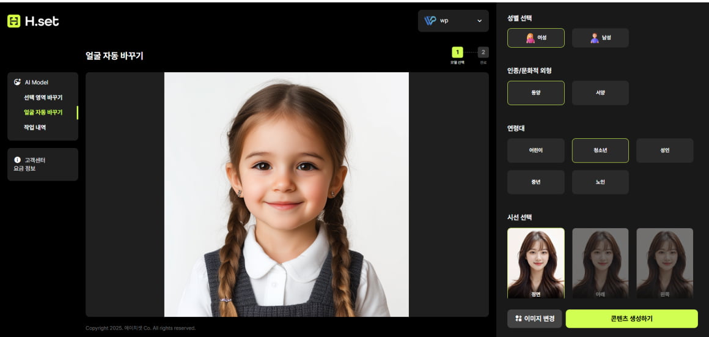This screenshot has width=709, height=337.
Task: Open 선택 영역 바꾸기 menu item
Action: click(x=43, y=97)
